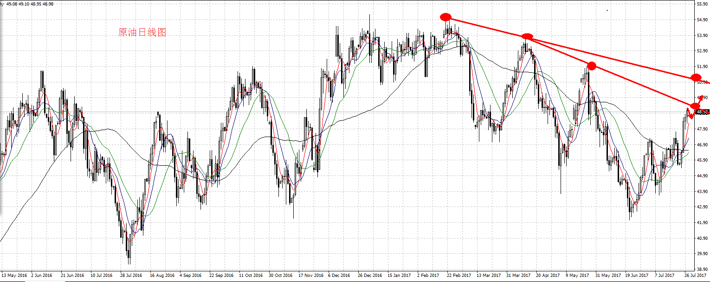
Task: Click the 30 Oct 2016 date label
Action: point(280,275)
